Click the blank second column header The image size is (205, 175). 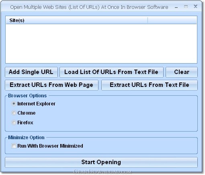tap(172, 21)
